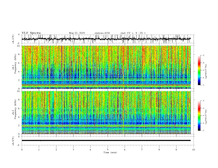Viewport: 218px width, 168px height.
Task: Click time axis tick label '9'
Action: coord(176,150)
